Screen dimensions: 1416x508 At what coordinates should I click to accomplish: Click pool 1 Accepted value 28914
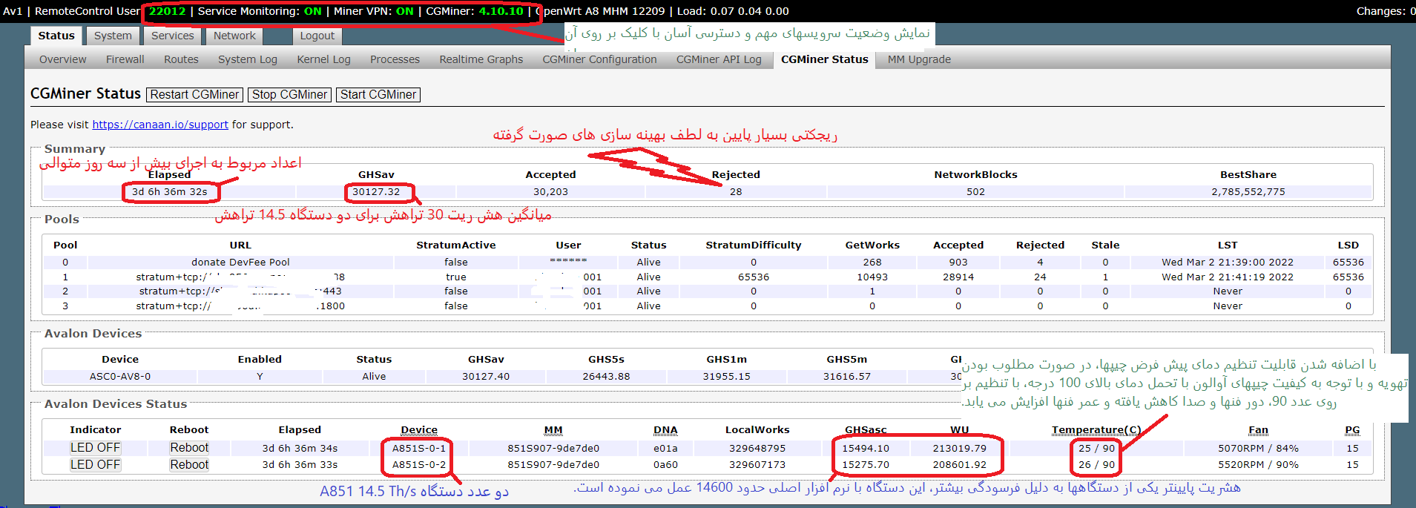pyautogui.click(x=958, y=277)
